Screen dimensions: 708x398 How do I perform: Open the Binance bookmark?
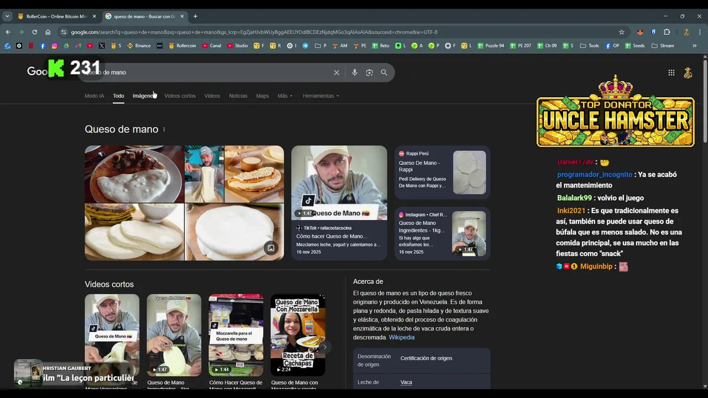(x=139, y=46)
